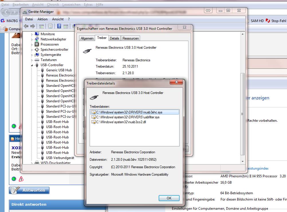The image size is (287, 212).
Task: Select the usbfilter.sys driver file row
Action: 135,117
